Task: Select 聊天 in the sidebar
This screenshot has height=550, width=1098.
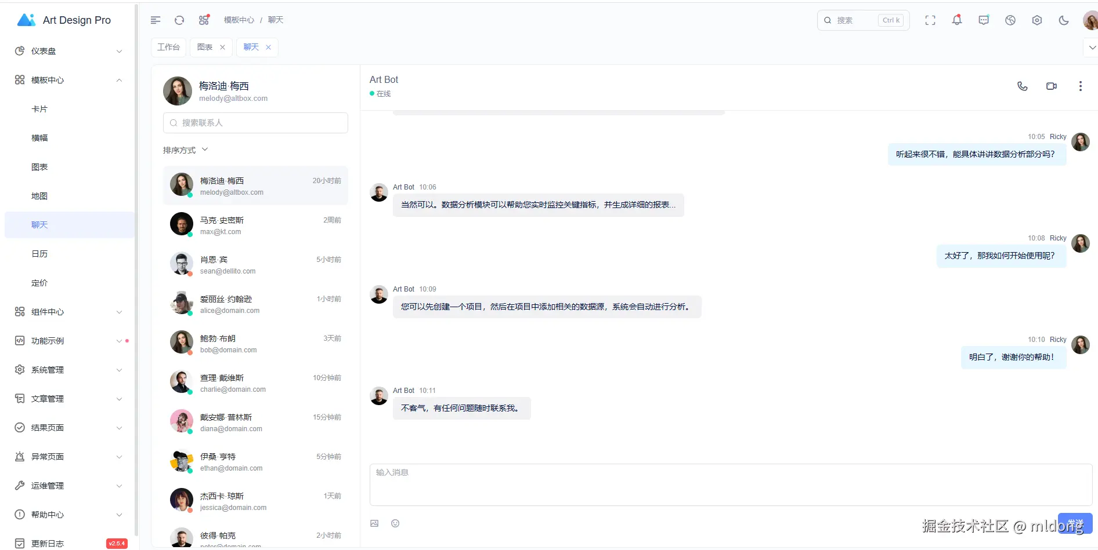Action: click(70, 225)
